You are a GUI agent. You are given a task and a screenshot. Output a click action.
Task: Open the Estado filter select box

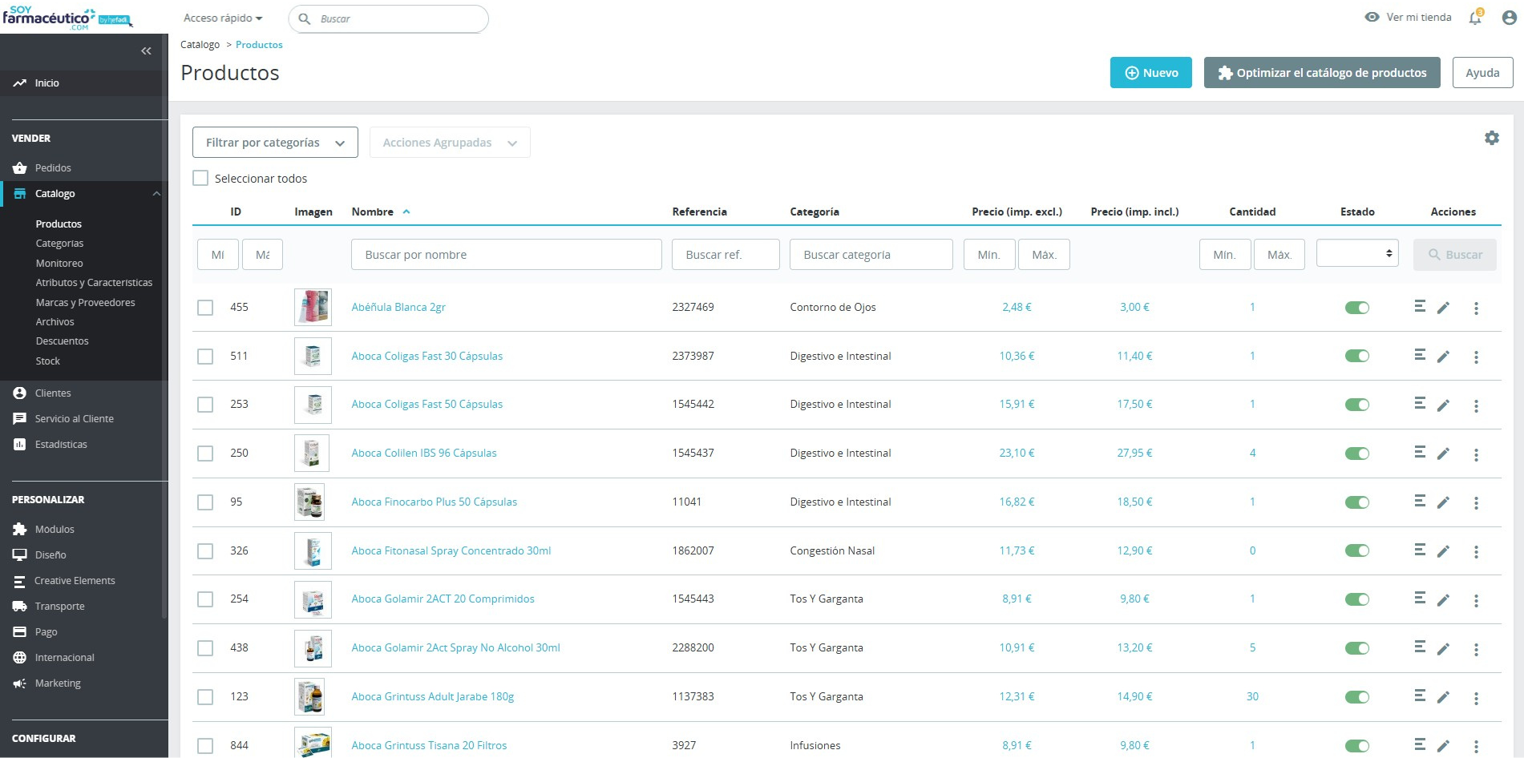[x=1357, y=253]
